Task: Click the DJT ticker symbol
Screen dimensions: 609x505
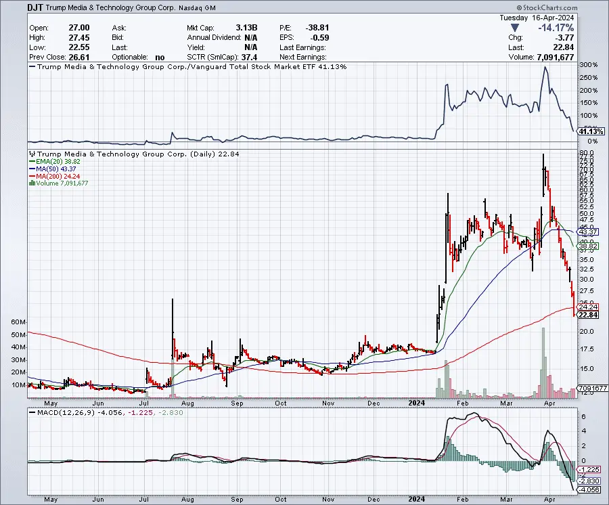Action: click(37, 8)
